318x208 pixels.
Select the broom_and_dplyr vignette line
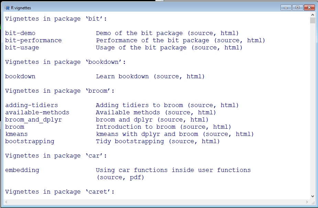pos(107,120)
